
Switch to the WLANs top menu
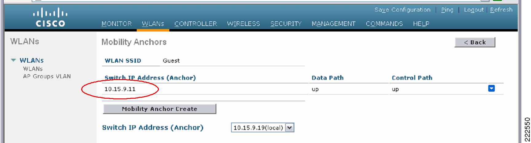coord(153,24)
